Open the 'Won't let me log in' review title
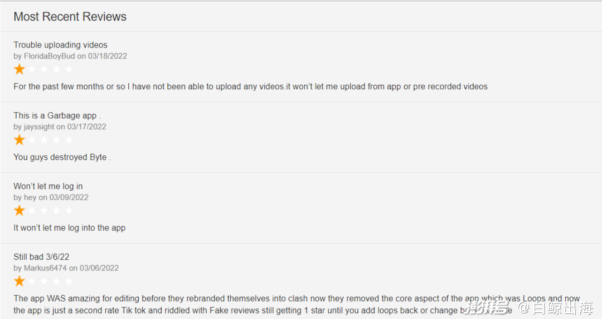This screenshot has width=602, height=319. pos(48,186)
